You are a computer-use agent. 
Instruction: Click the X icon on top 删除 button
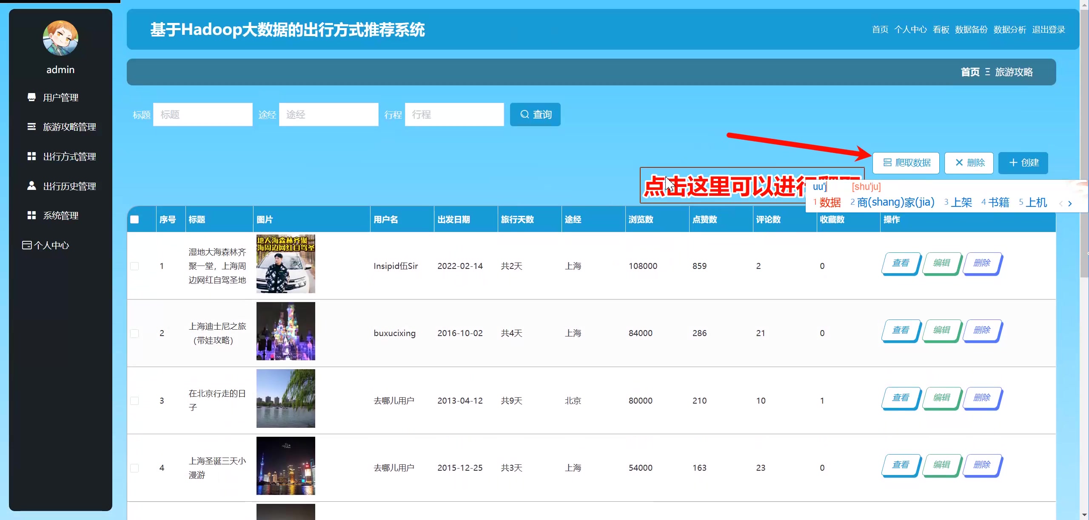tap(959, 163)
